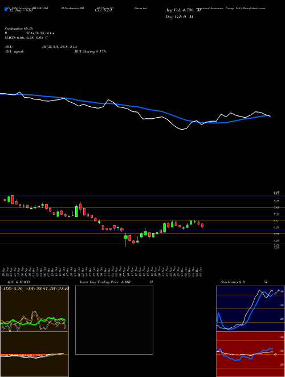285x377 pixels.
Task: Click the white price line endpoint on SMA chart
Action: (270, 116)
